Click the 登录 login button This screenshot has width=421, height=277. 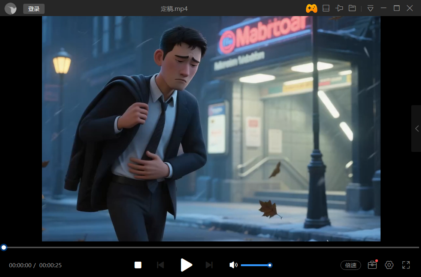[34, 9]
